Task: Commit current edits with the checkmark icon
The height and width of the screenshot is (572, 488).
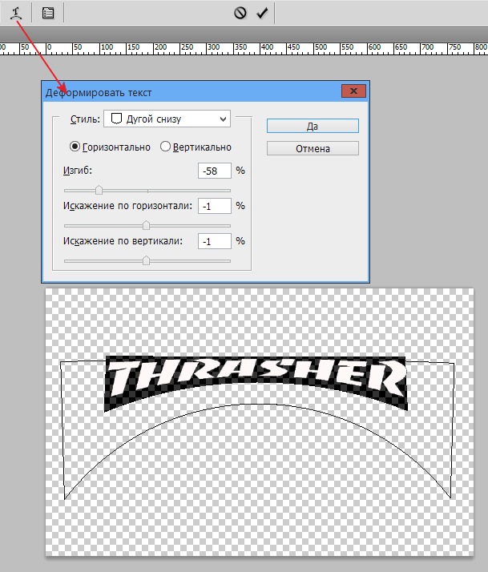Action: (x=262, y=13)
